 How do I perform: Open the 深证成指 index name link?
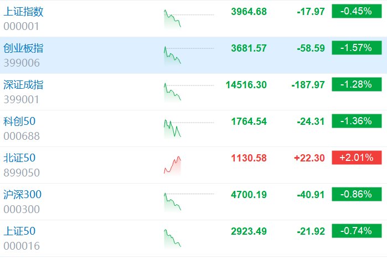click(23, 84)
